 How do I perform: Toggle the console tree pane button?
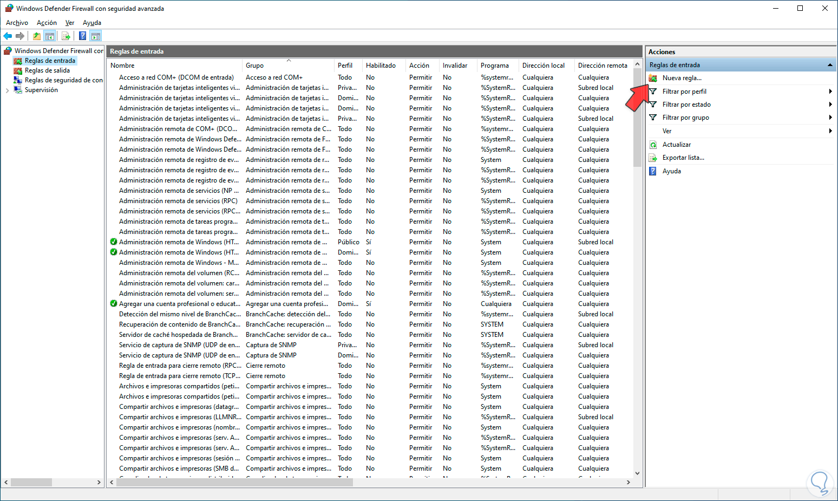[50, 36]
